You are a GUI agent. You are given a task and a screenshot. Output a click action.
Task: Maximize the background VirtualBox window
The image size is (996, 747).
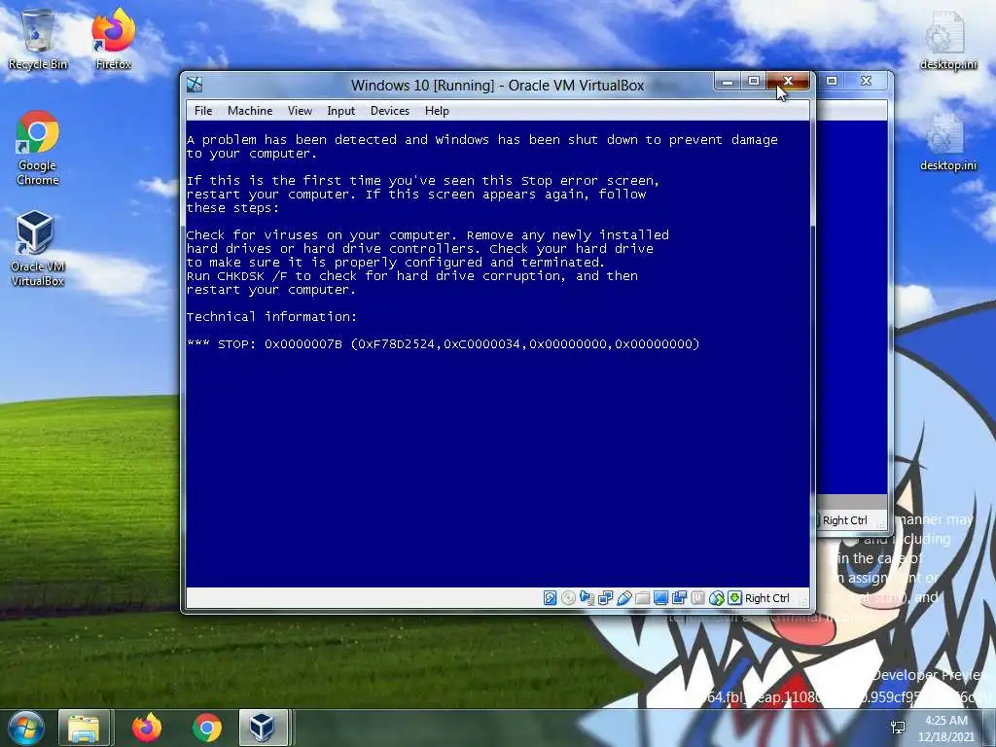(x=832, y=81)
